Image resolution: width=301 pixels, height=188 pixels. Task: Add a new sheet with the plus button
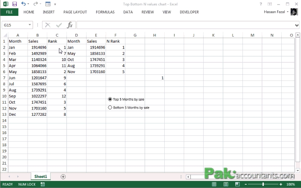(63, 177)
